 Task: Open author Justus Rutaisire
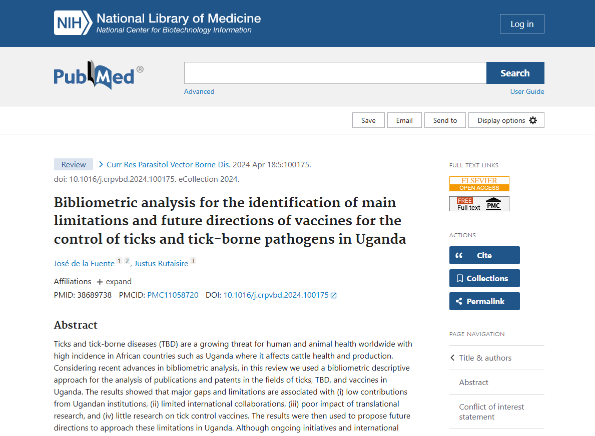(x=161, y=263)
